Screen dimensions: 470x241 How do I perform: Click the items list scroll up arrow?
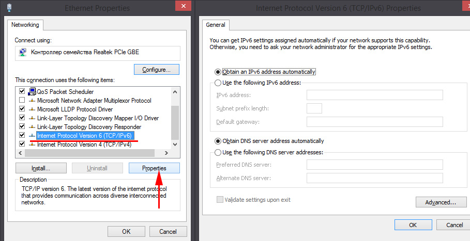point(175,92)
